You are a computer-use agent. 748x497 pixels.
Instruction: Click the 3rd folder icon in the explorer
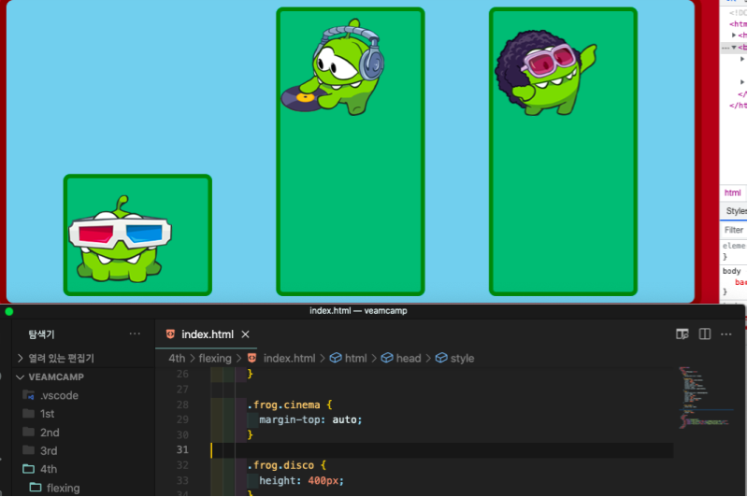29,450
